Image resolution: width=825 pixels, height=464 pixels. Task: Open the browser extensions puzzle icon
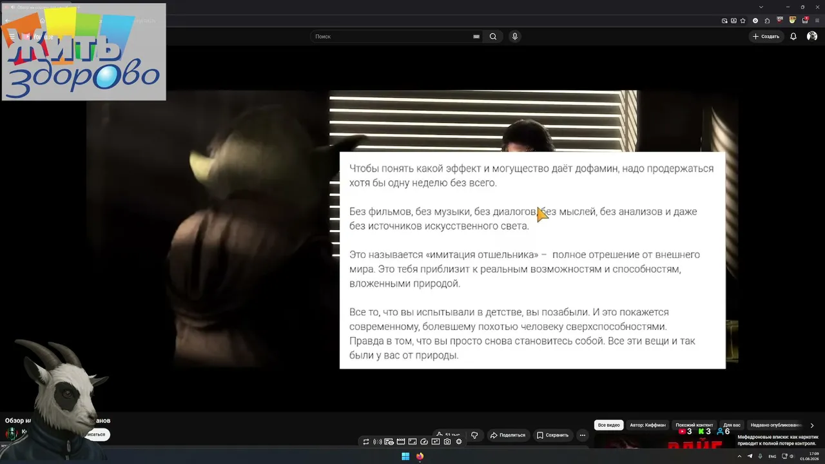[767, 21]
